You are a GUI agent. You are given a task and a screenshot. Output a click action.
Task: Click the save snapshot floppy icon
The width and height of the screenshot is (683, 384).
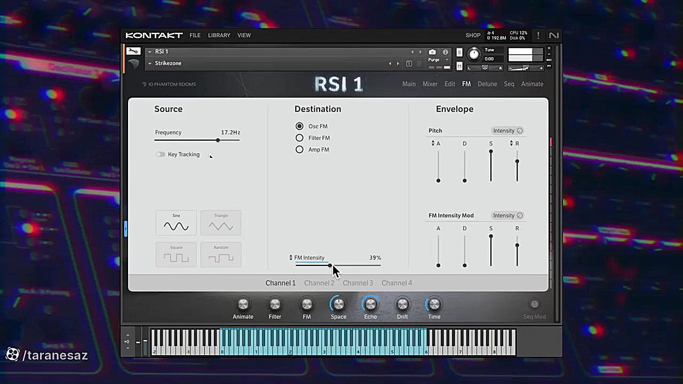409,63
